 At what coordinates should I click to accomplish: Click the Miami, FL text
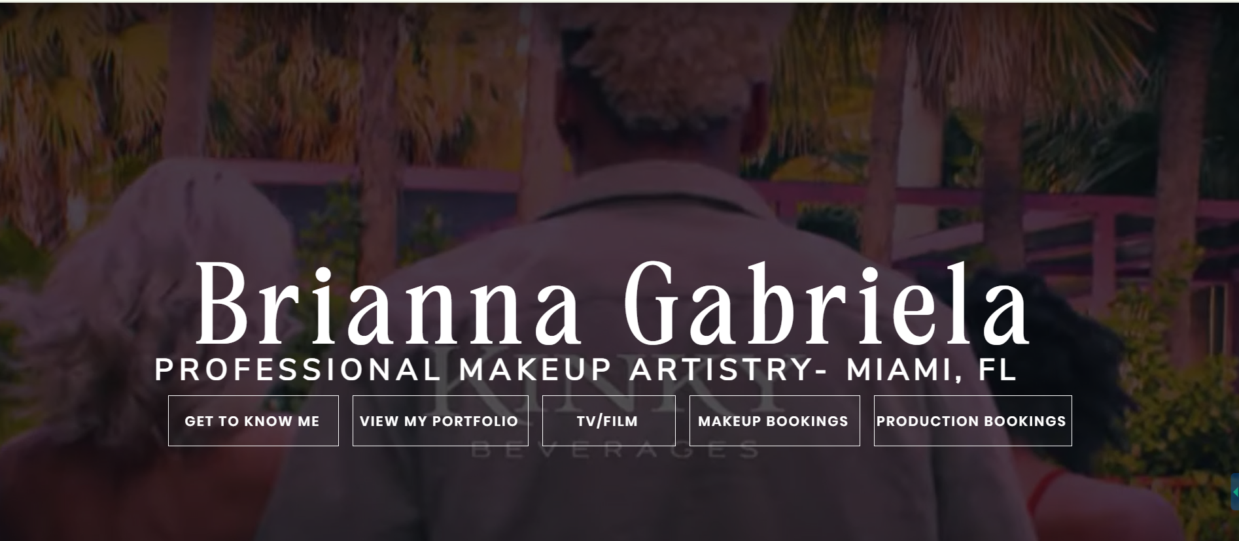[x=932, y=370]
